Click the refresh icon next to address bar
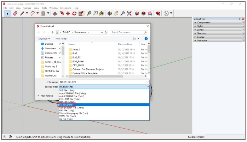Image resolution: width=247 pixels, height=142 pixels. (106, 32)
